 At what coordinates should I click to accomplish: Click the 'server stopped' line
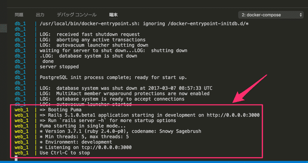[59, 67]
